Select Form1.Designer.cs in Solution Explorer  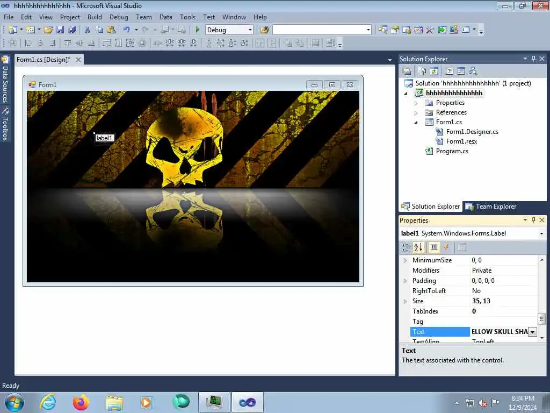(x=472, y=132)
